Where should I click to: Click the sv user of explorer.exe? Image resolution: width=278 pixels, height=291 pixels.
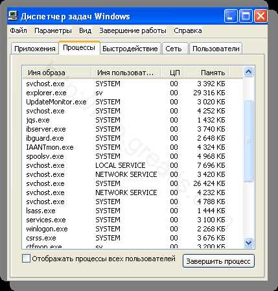coord(99,93)
